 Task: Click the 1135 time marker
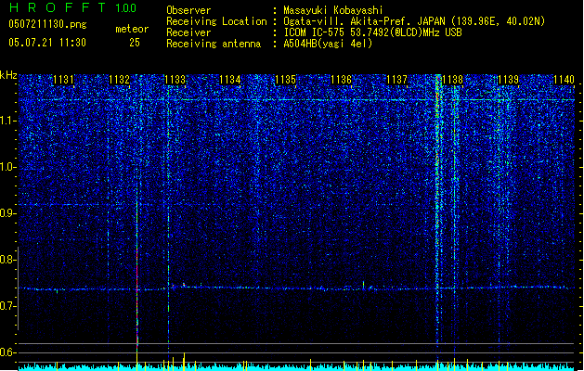(x=286, y=80)
